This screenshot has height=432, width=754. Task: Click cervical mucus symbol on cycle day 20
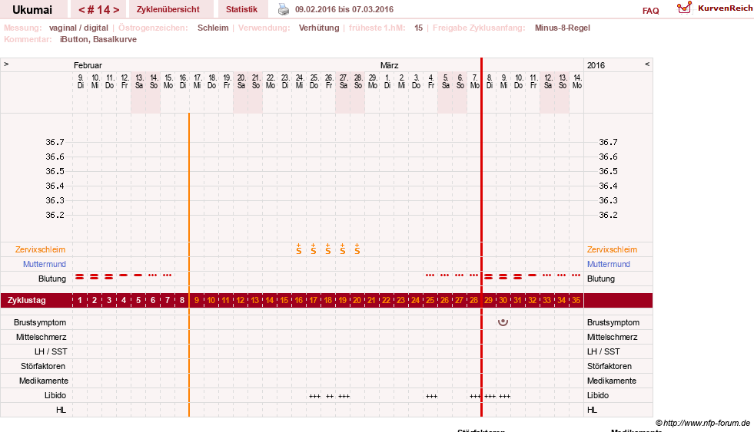357,249
